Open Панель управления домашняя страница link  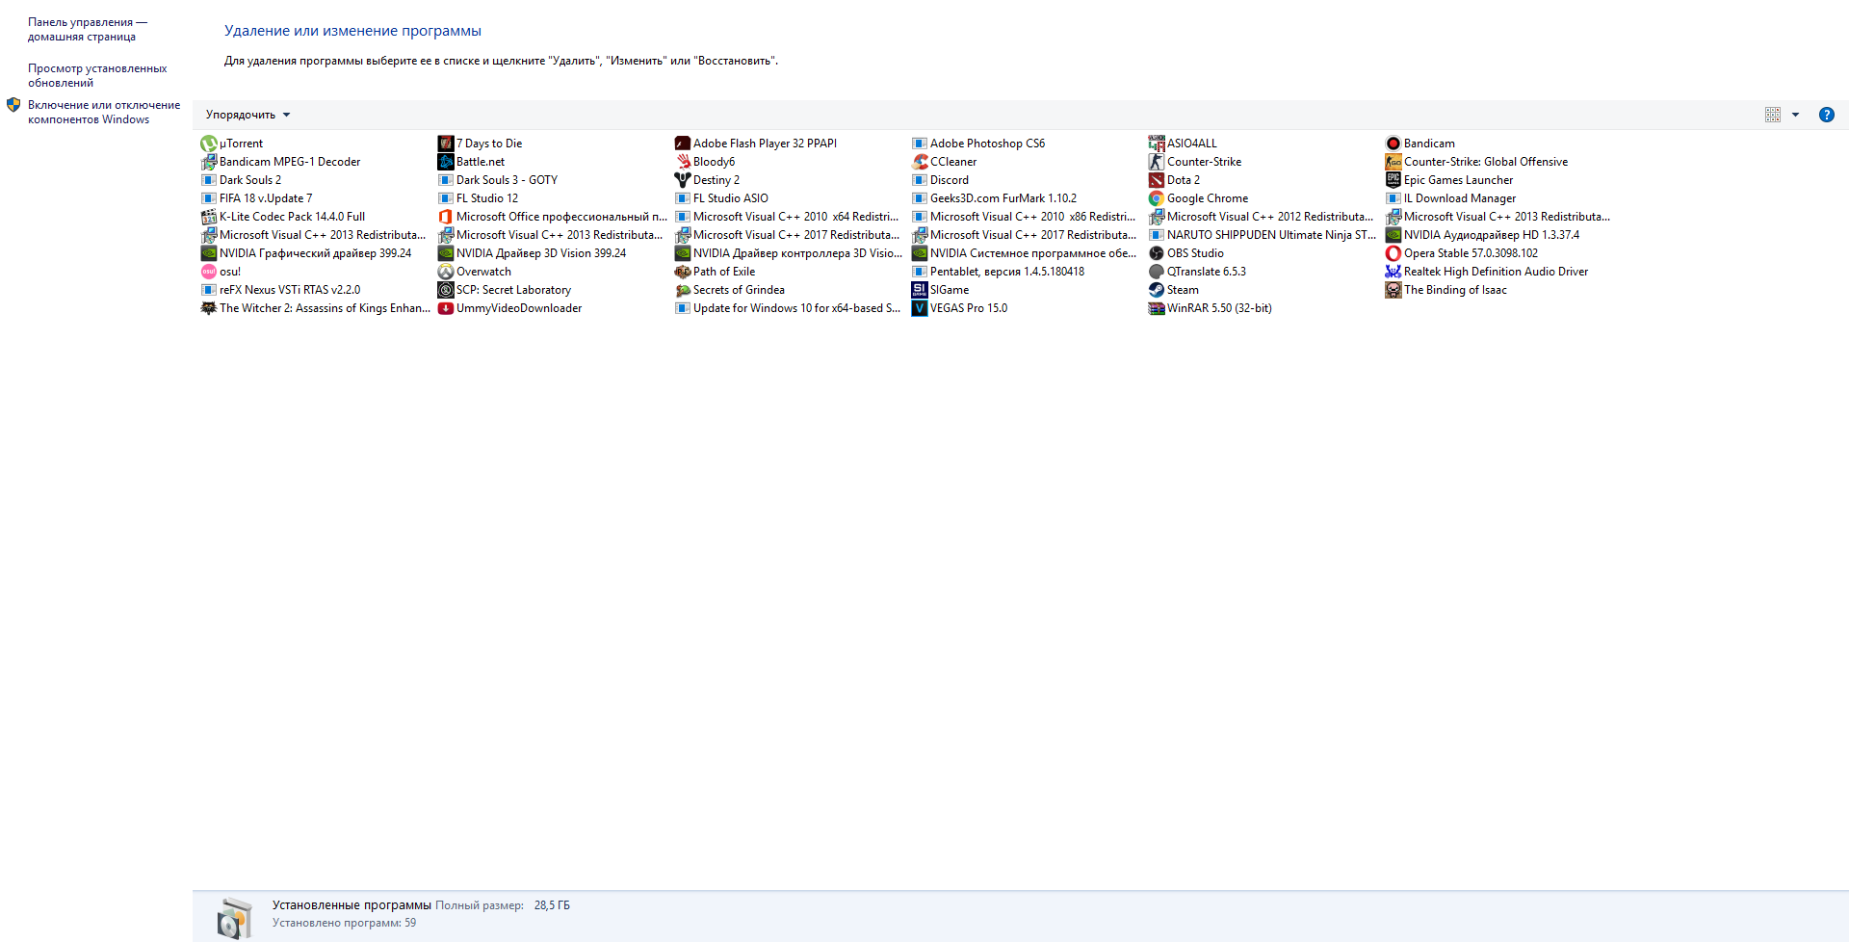(x=87, y=29)
